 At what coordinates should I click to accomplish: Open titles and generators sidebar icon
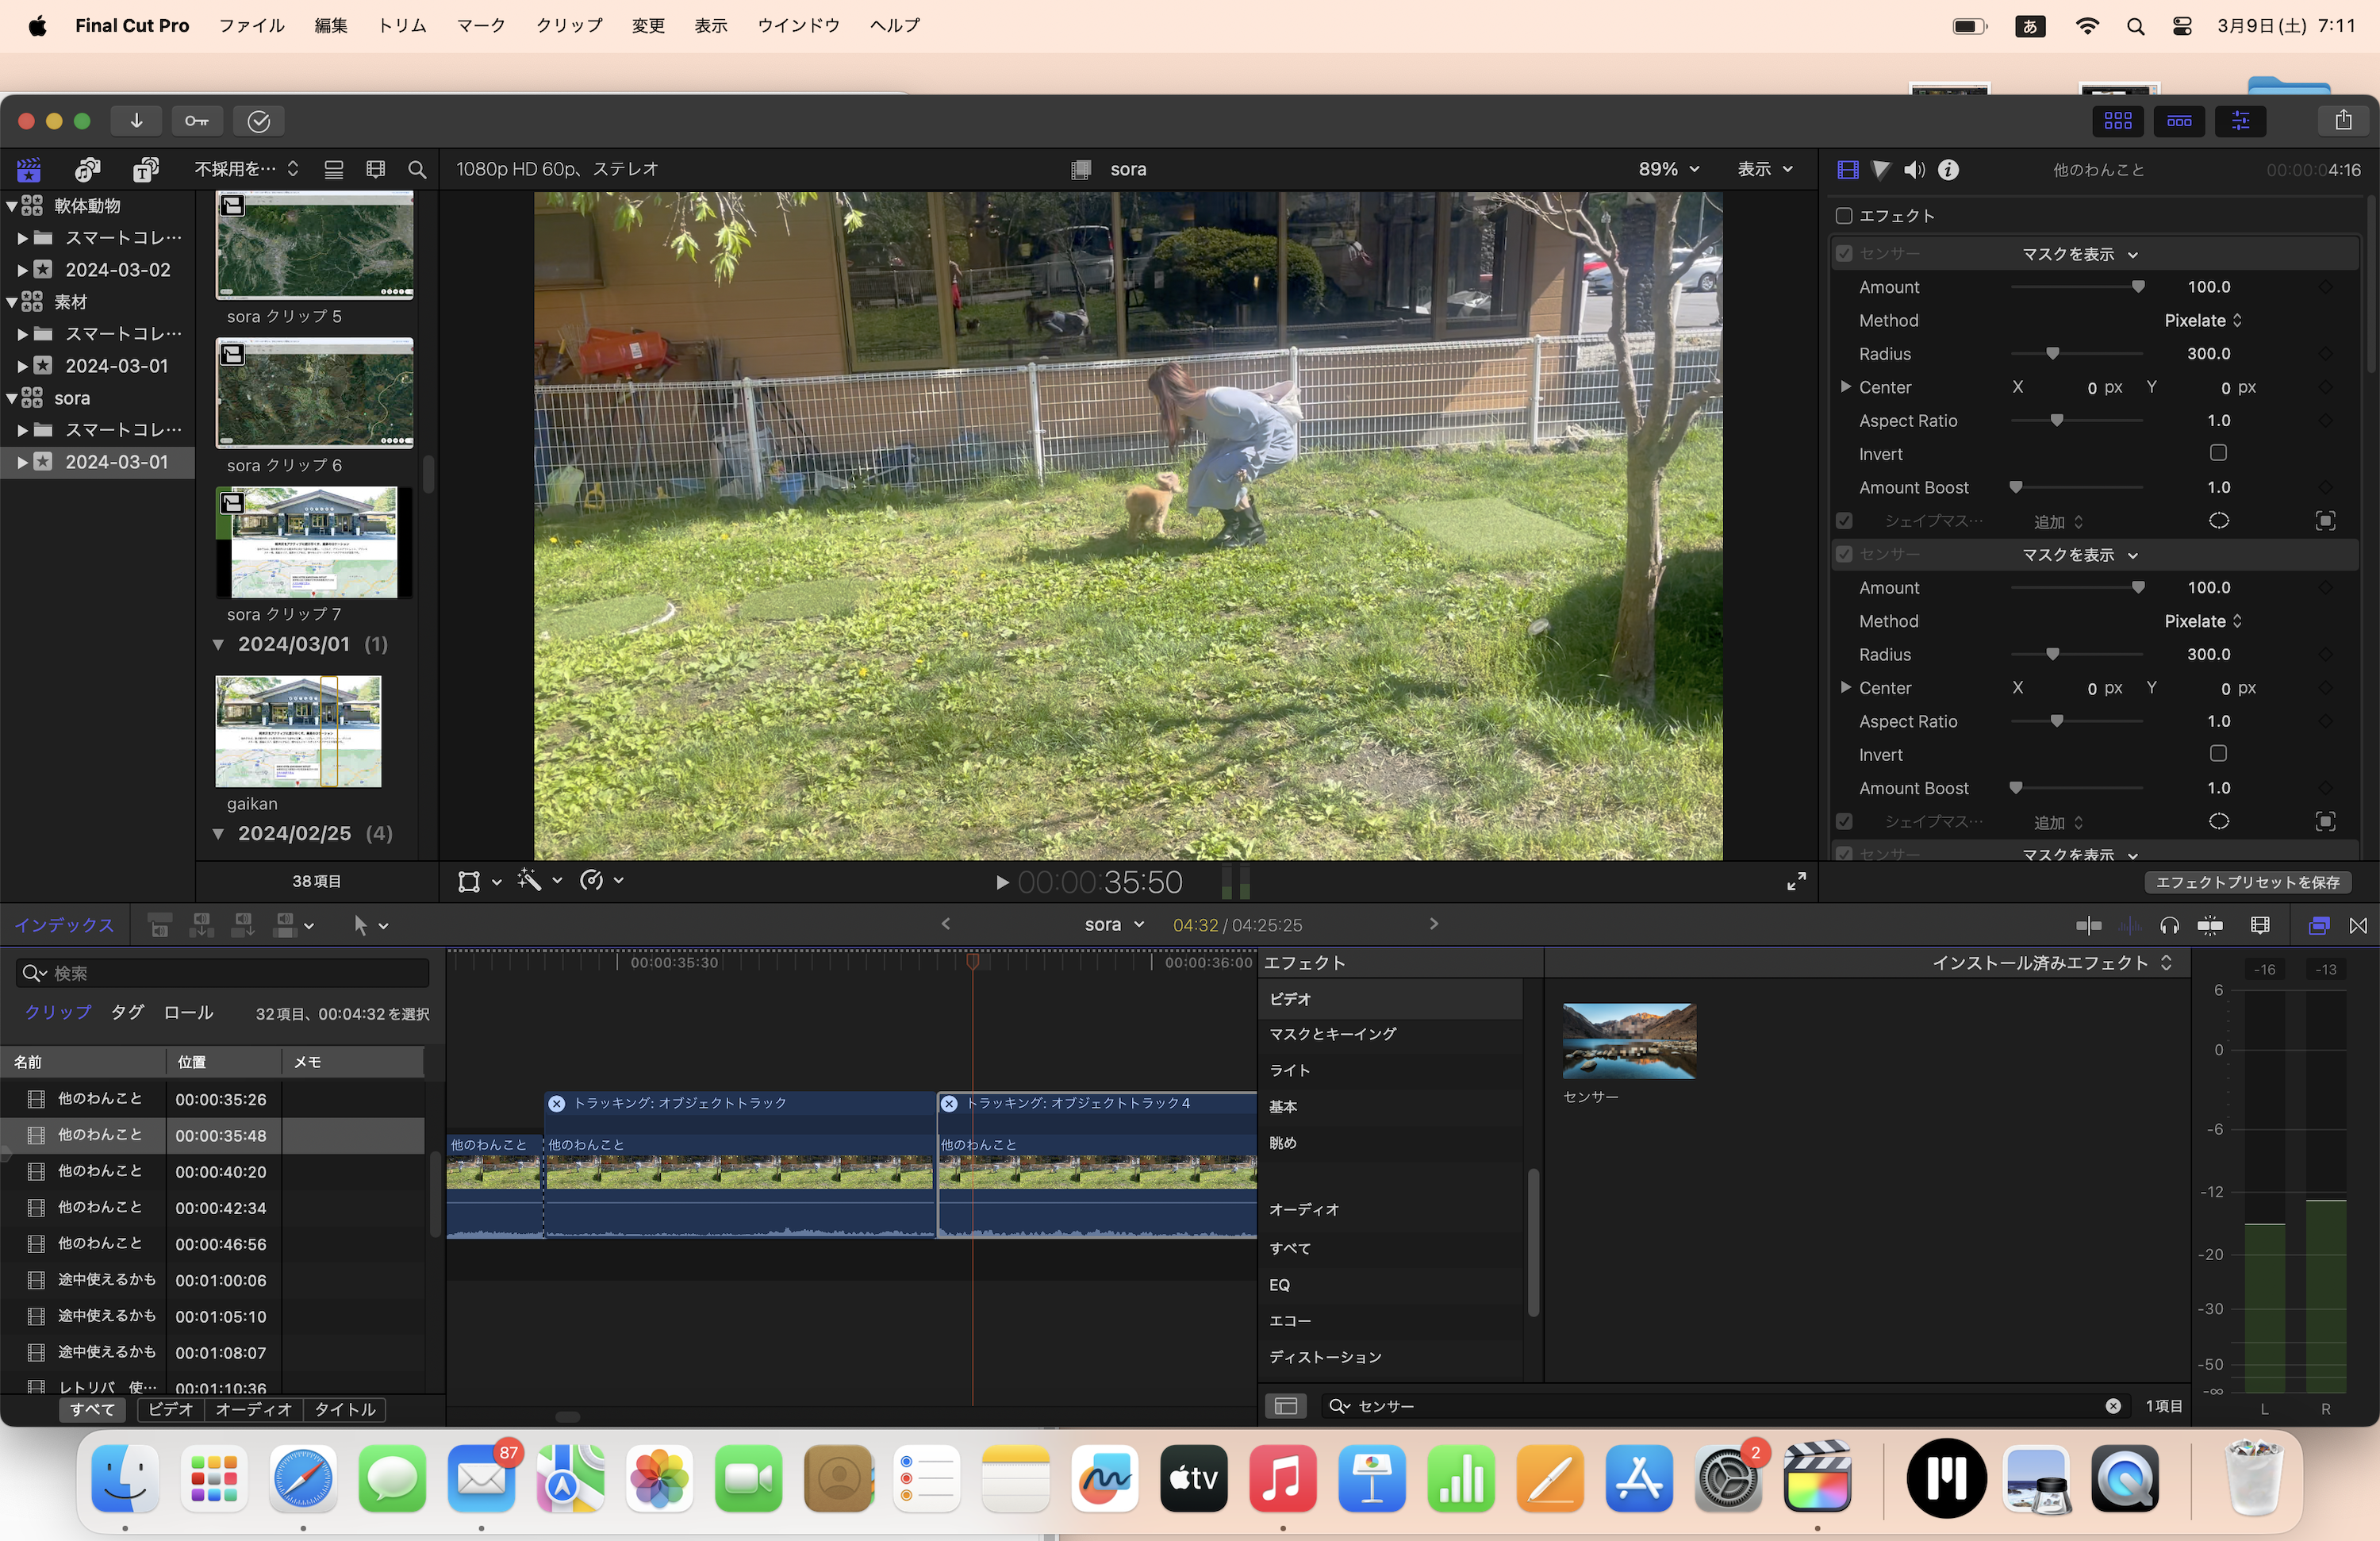point(146,170)
